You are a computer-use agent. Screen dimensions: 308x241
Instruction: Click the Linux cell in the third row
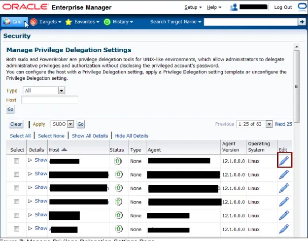254,188
